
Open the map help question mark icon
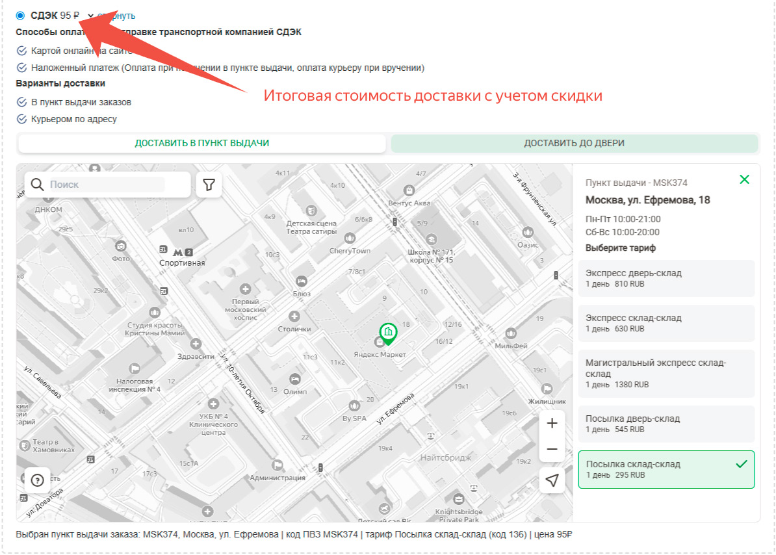tap(37, 480)
